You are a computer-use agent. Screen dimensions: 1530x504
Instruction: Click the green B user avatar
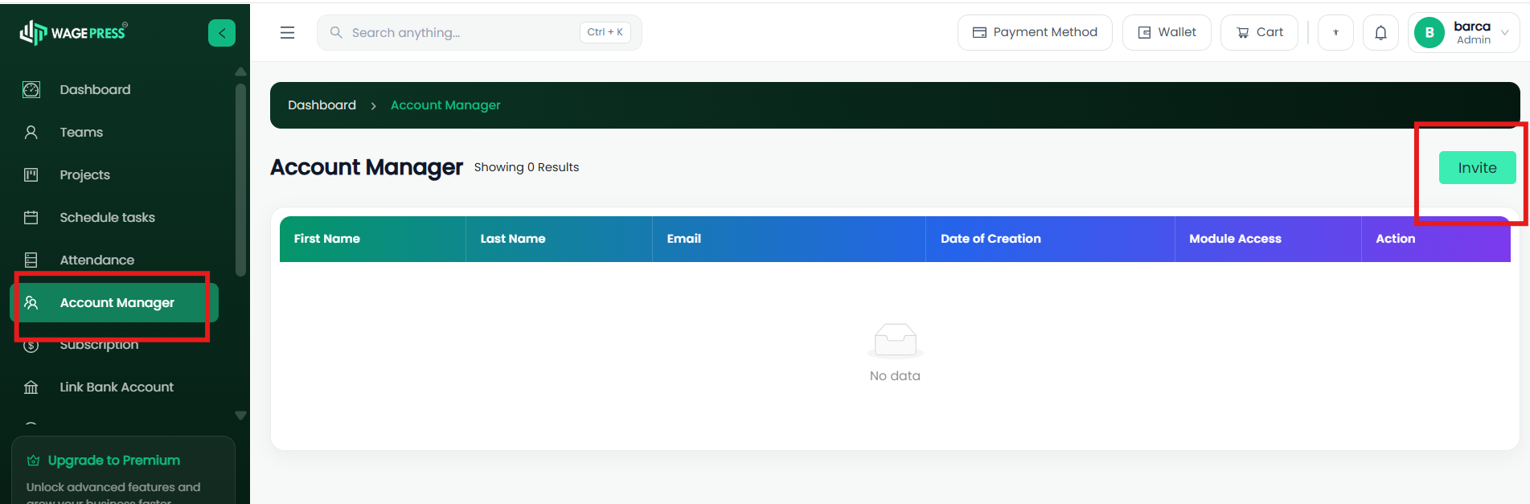tap(1430, 33)
